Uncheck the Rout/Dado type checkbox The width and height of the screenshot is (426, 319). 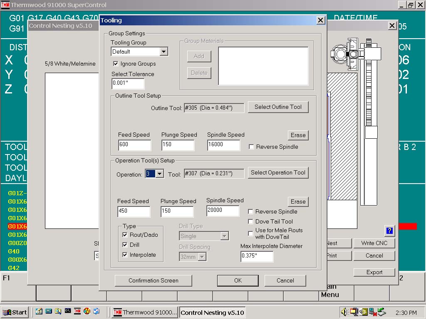pos(125,235)
